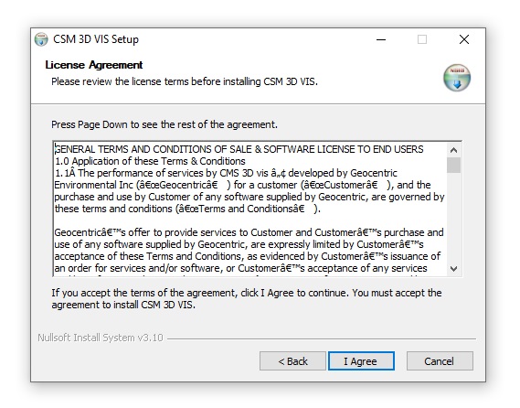Cancel the installation

click(x=440, y=360)
